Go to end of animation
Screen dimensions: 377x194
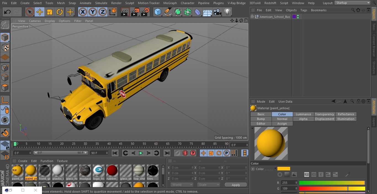[x=167, y=153]
